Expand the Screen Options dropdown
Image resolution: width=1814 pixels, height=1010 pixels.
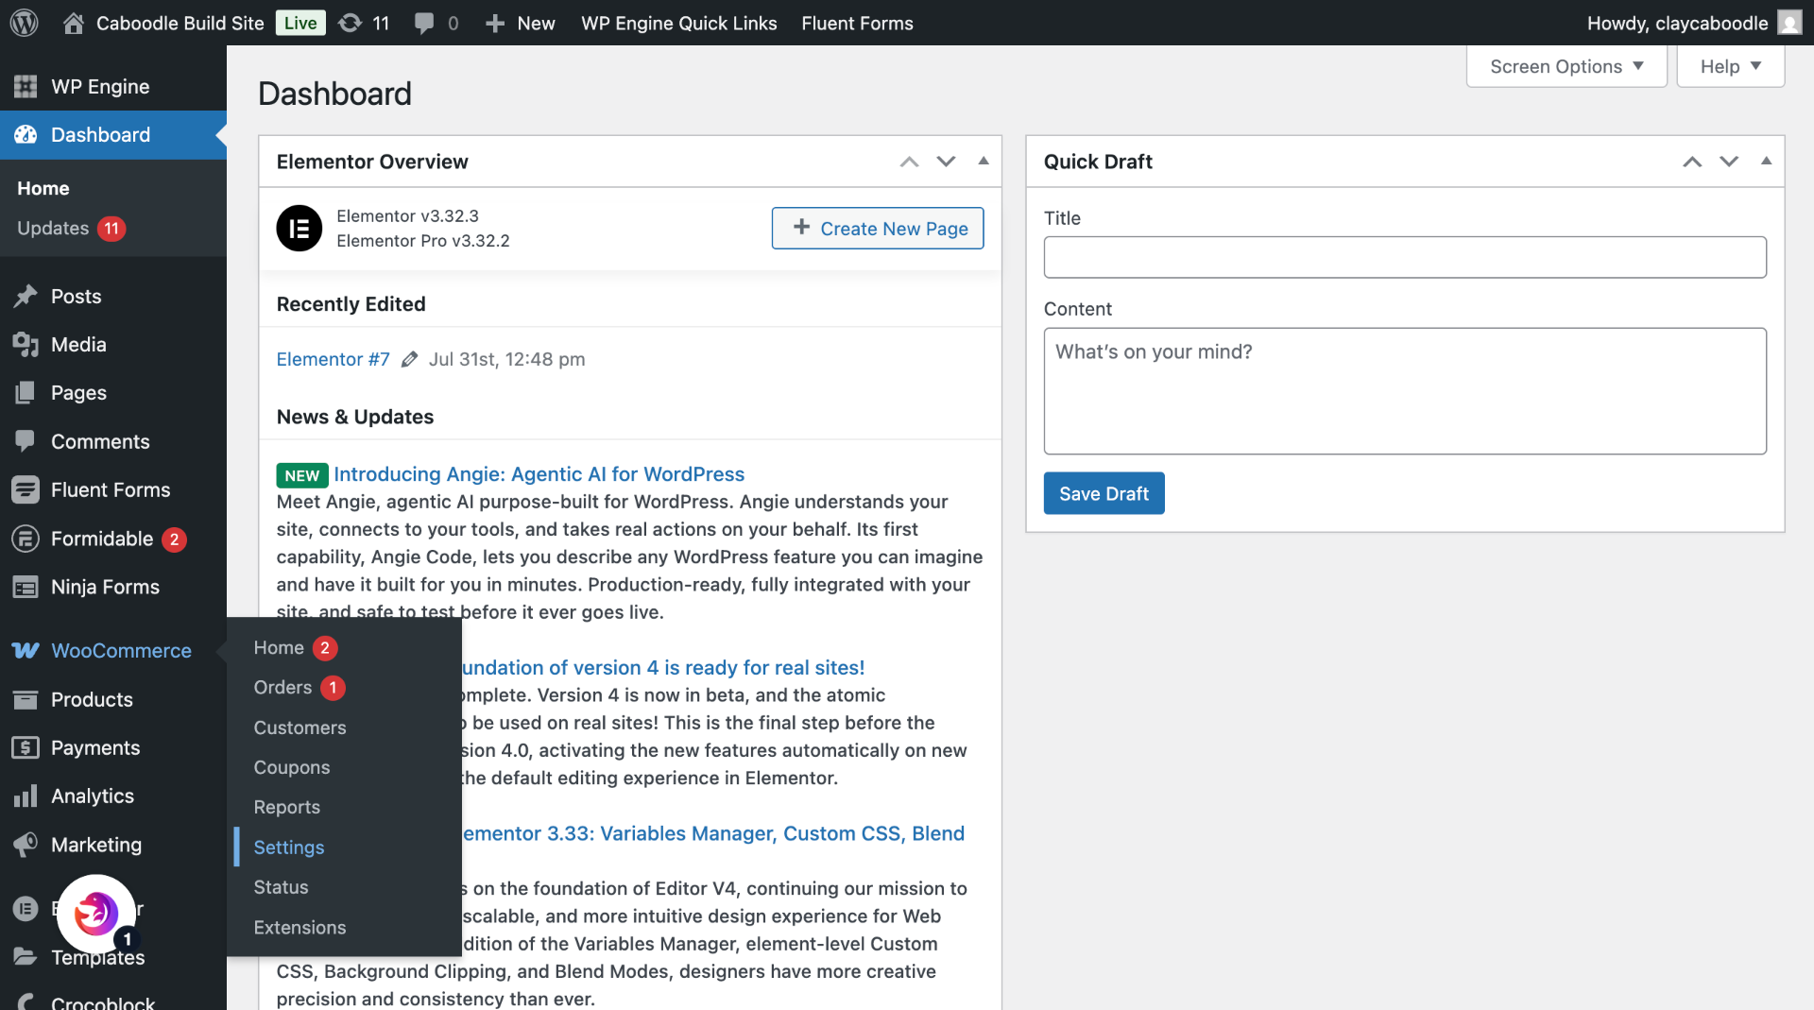pyautogui.click(x=1566, y=66)
